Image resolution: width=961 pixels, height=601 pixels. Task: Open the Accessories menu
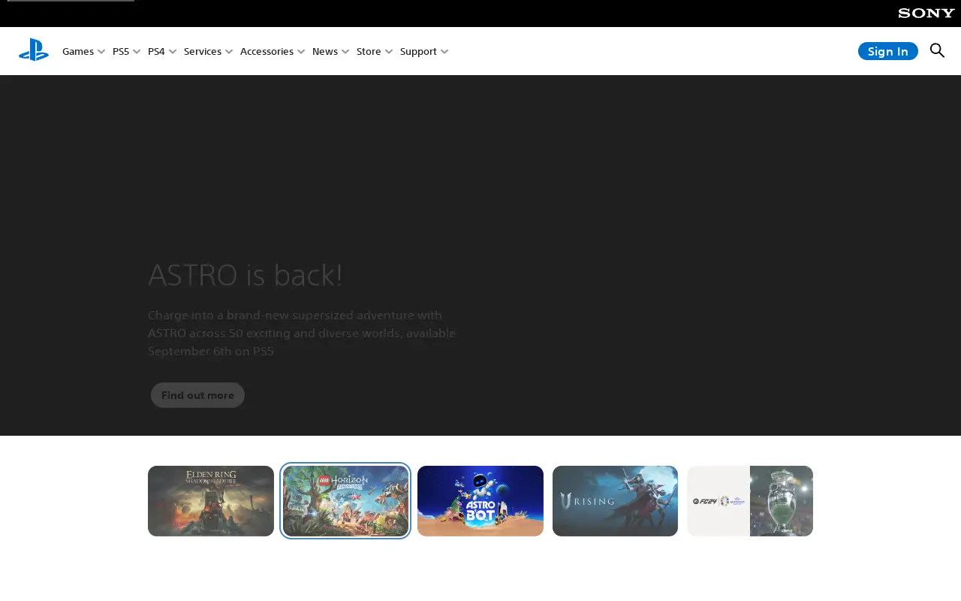click(267, 51)
